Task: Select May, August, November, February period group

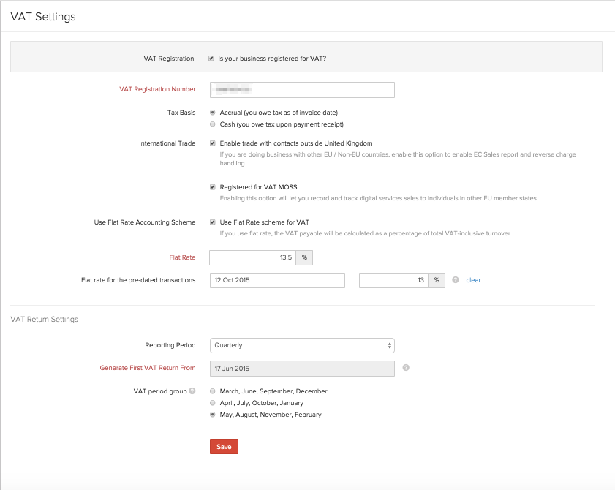Action: tap(213, 415)
